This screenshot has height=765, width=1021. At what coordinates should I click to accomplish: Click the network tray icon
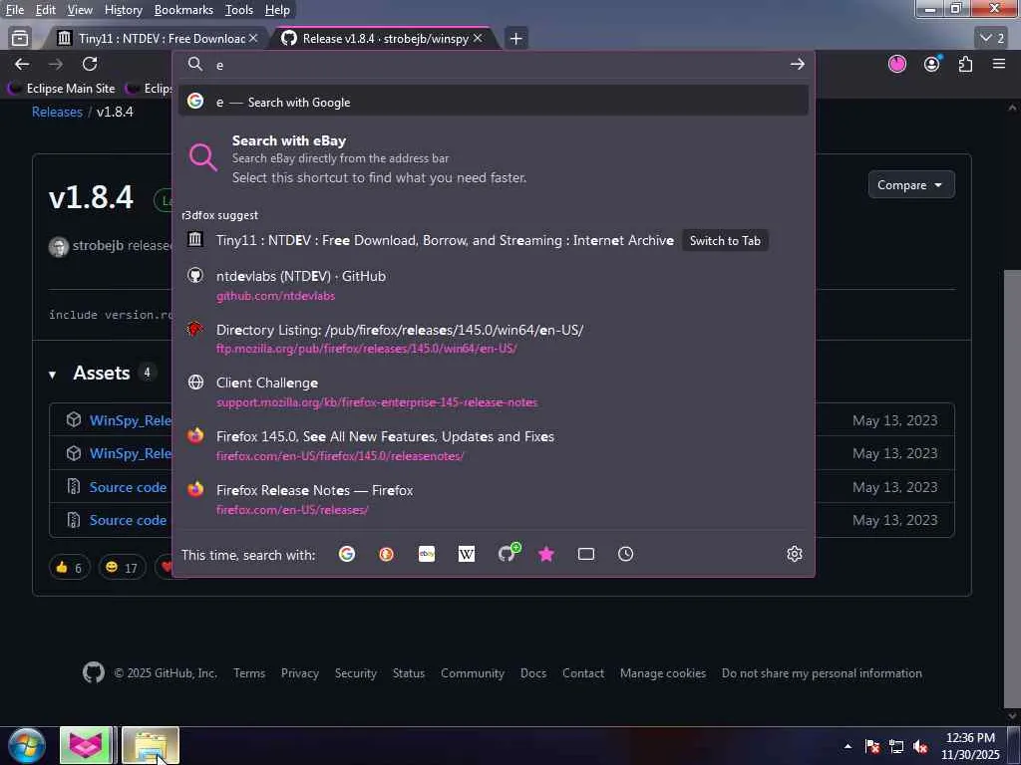(896, 747)
